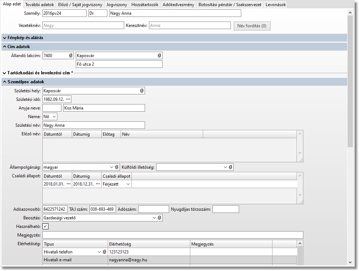
Task: Click the Keresztnév field
Action: coord(190,25)
